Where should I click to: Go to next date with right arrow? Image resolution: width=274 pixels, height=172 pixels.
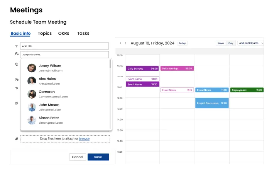(x=126, y=43)
